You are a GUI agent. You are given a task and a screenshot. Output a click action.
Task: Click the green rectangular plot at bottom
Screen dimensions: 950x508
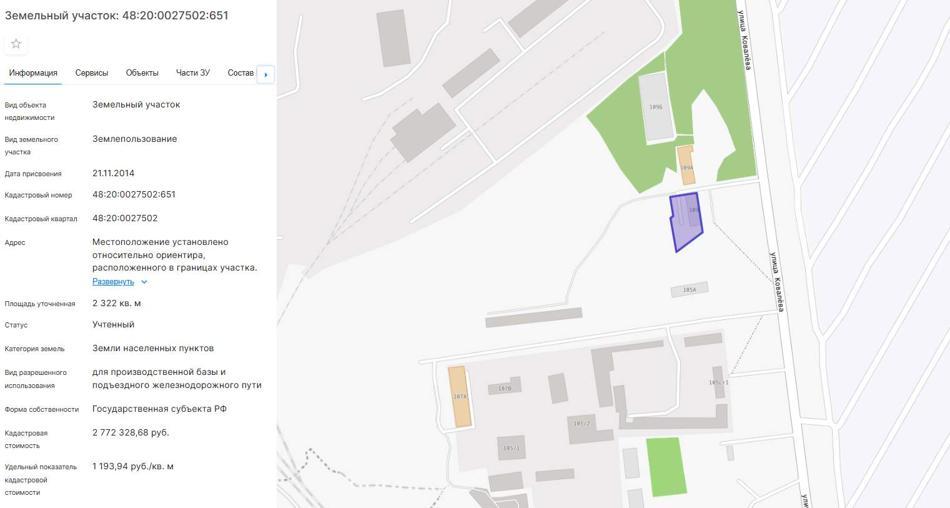[x=666, y=467]
